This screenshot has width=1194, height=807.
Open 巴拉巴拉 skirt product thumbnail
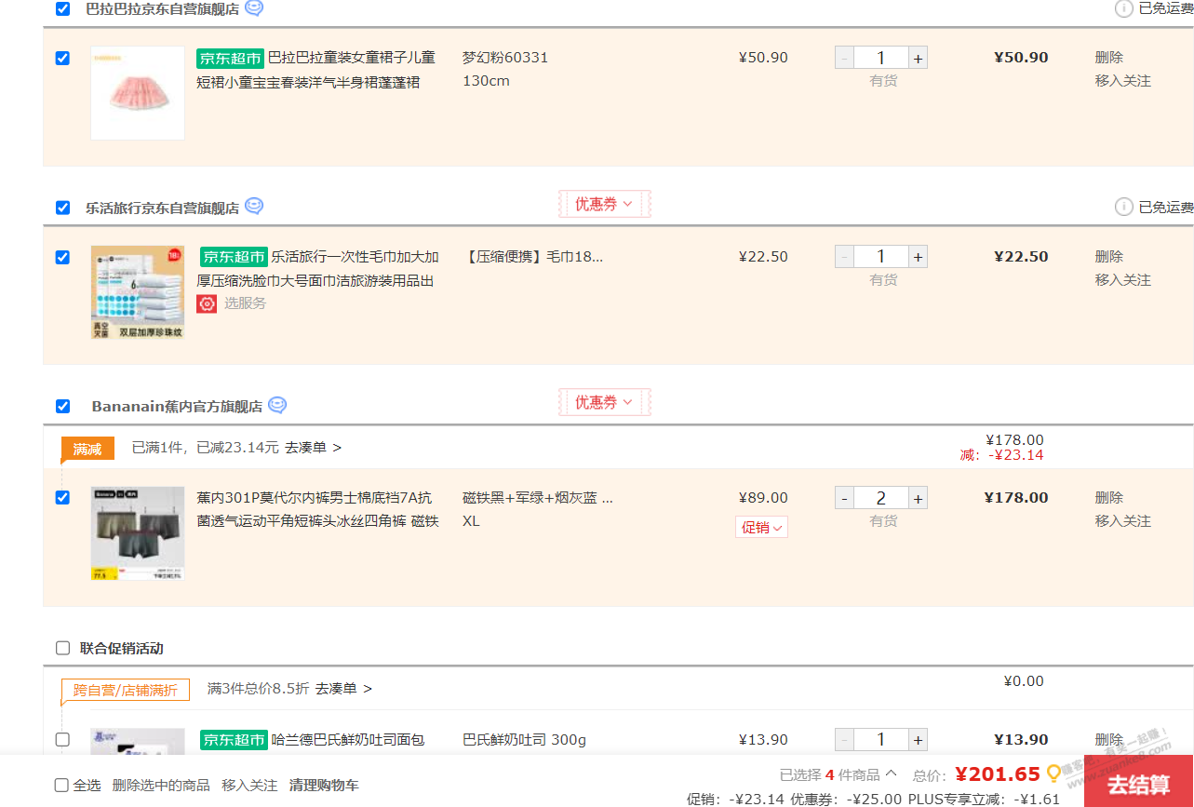[138, 93]
